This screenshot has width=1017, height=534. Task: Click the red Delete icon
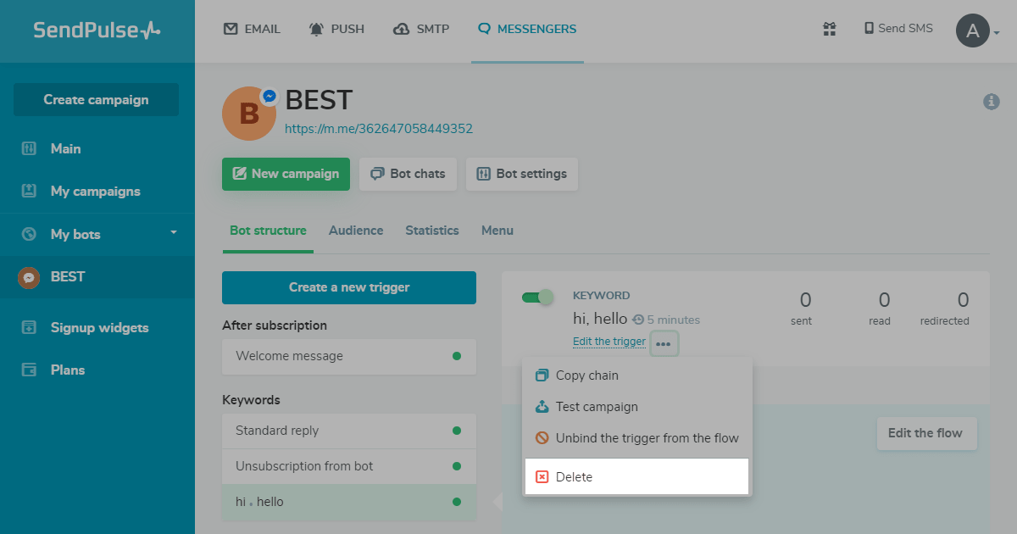coord(542,477)
